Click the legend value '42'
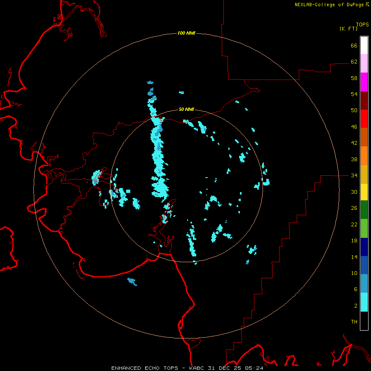Image resolution: width=371 pixels, height=371 pixels. coord(354,143)
